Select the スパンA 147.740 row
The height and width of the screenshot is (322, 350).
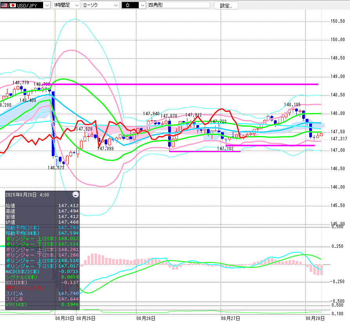42,293
